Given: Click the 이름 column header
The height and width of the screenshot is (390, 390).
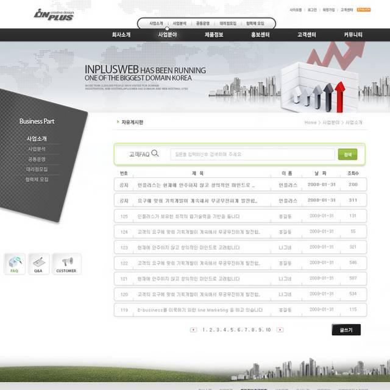Looking at the screenshot, I should click(x=287, y=173).
